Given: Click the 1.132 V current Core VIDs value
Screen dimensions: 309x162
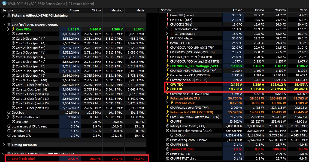Looking at the screenshot, I should point(73,29).
